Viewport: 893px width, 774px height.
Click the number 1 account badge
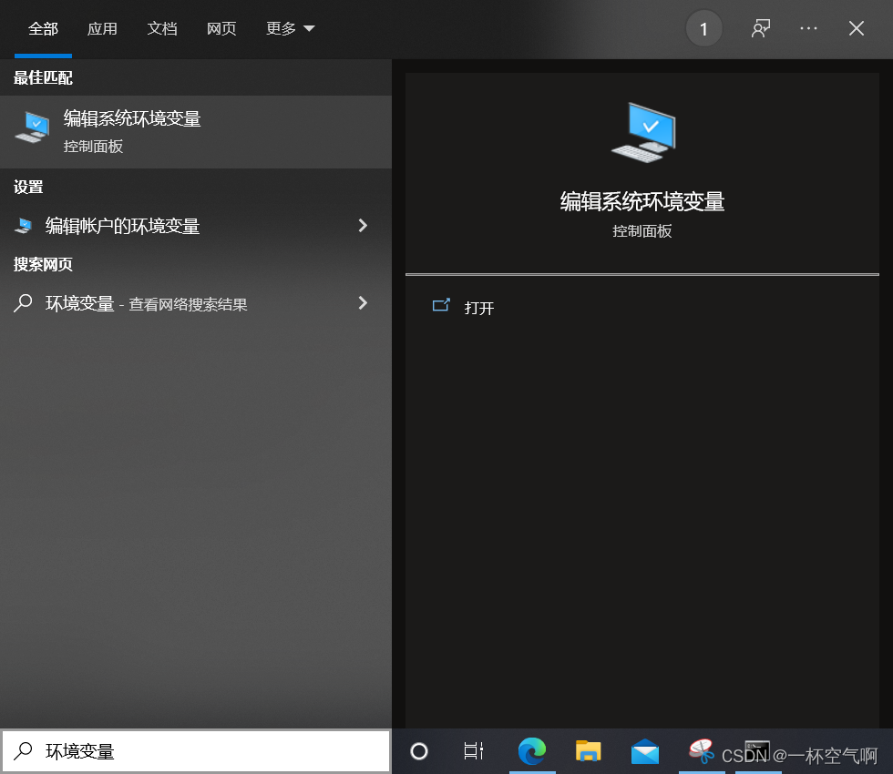pos(703,28)
